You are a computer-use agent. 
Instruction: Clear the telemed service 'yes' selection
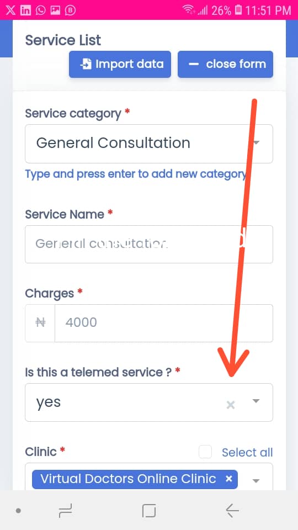[x=231, y=405]
